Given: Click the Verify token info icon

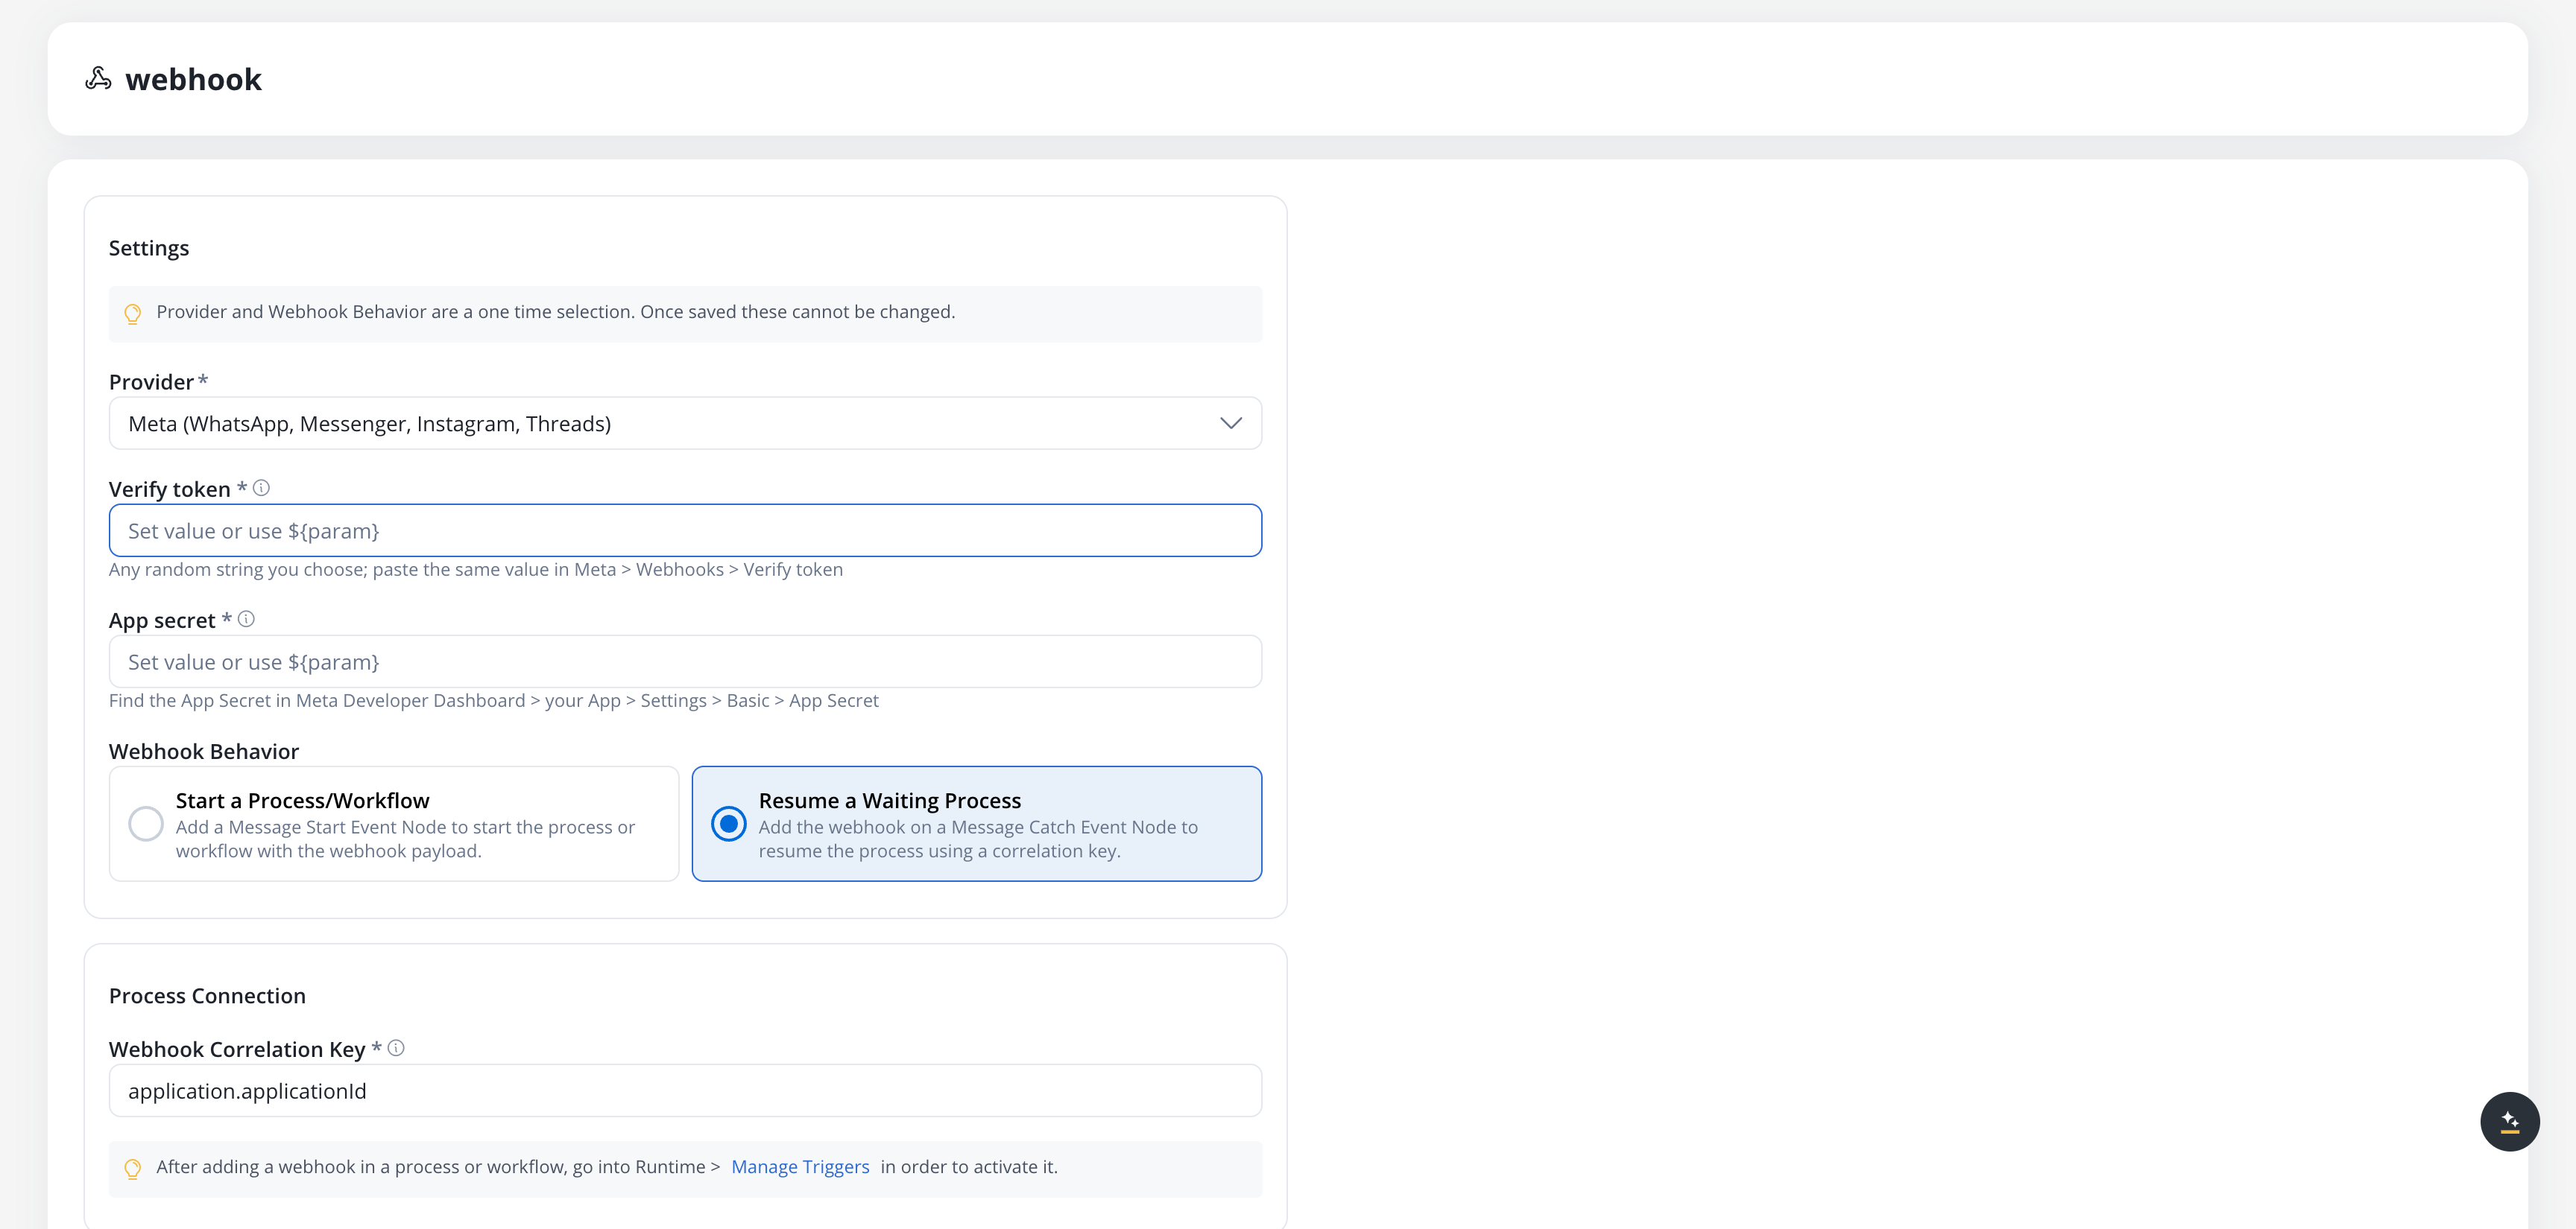Looking at the screenshot, I should [x=261, y=488].
